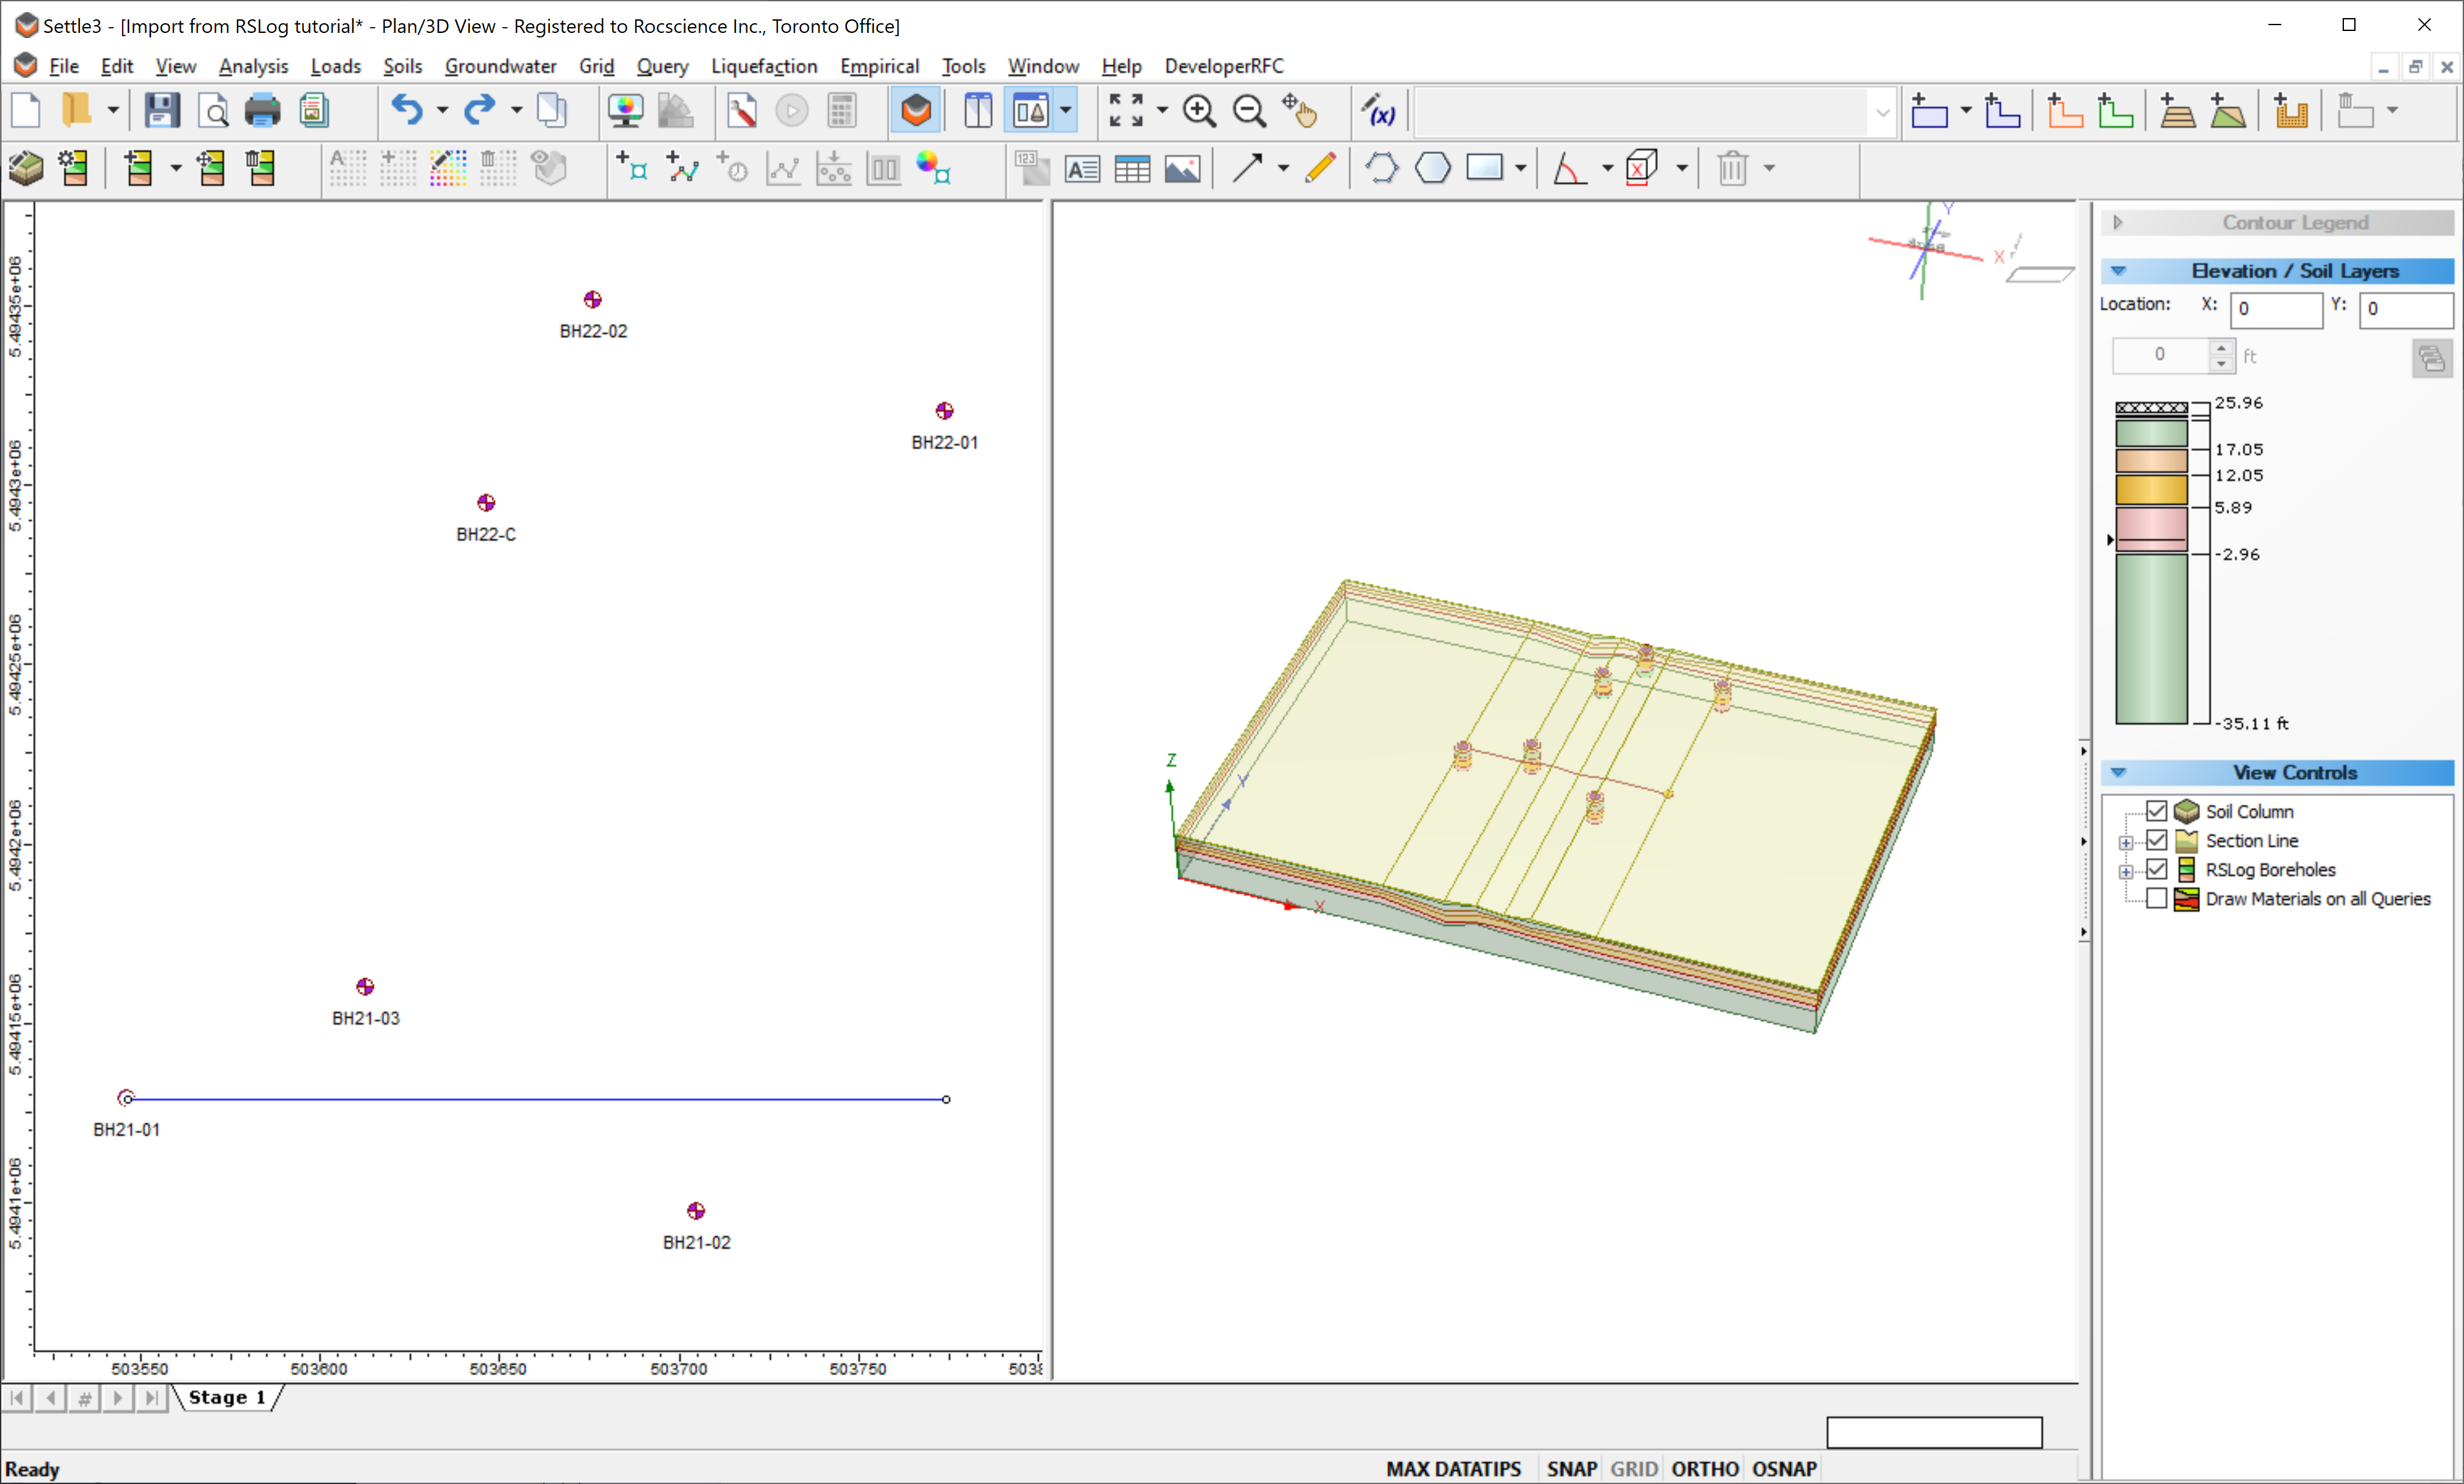This screenshot has height=1484, width=2464.
Task: Toggle OSNAP in status bar
Action: 1784,1468
